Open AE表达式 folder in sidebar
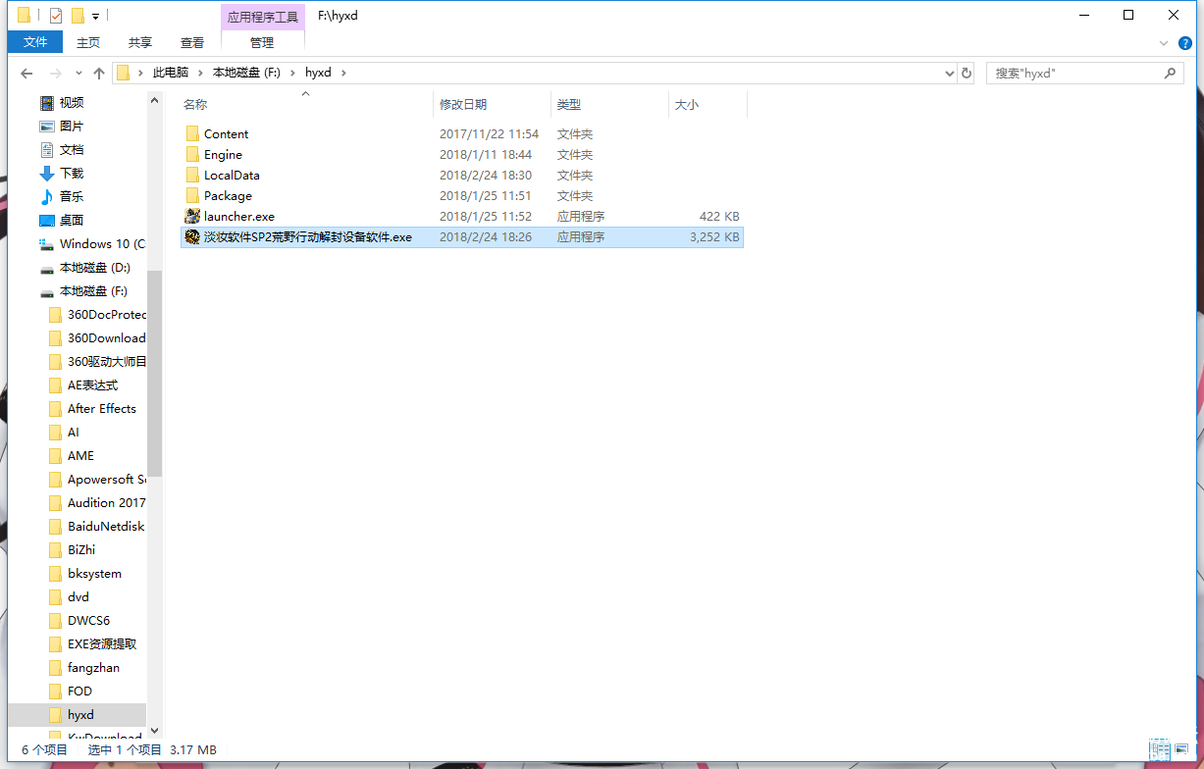The width and height of the screenshot is (1204, 769). (92, 385)
